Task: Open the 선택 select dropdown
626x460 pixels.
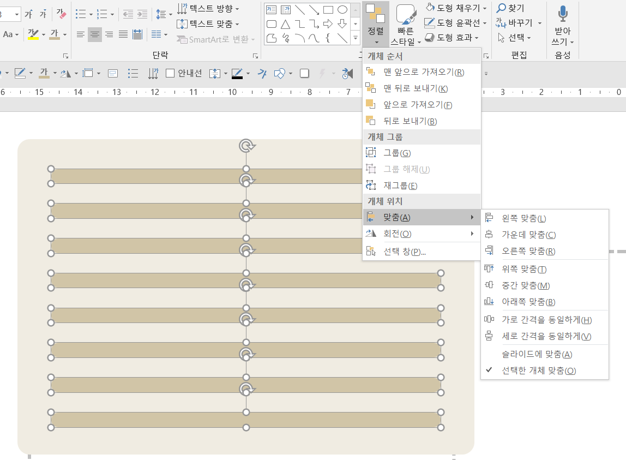Action: (x=515, y=38)
